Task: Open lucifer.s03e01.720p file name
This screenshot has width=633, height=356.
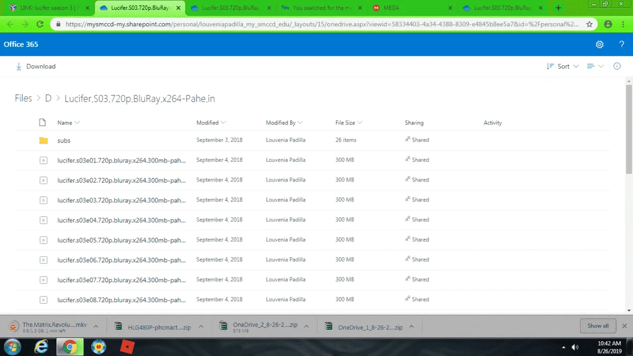Action: click(x=121, y=160)
